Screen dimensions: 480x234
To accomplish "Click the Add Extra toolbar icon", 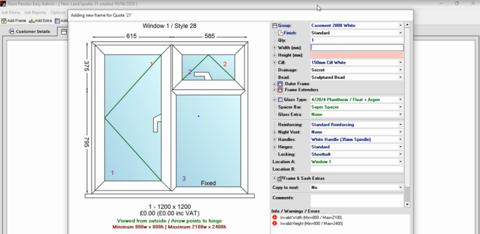I will (31, 21).
